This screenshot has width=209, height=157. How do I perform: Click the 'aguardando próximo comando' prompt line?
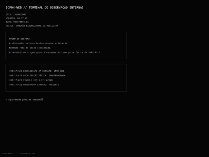click(x=24, y=100)
